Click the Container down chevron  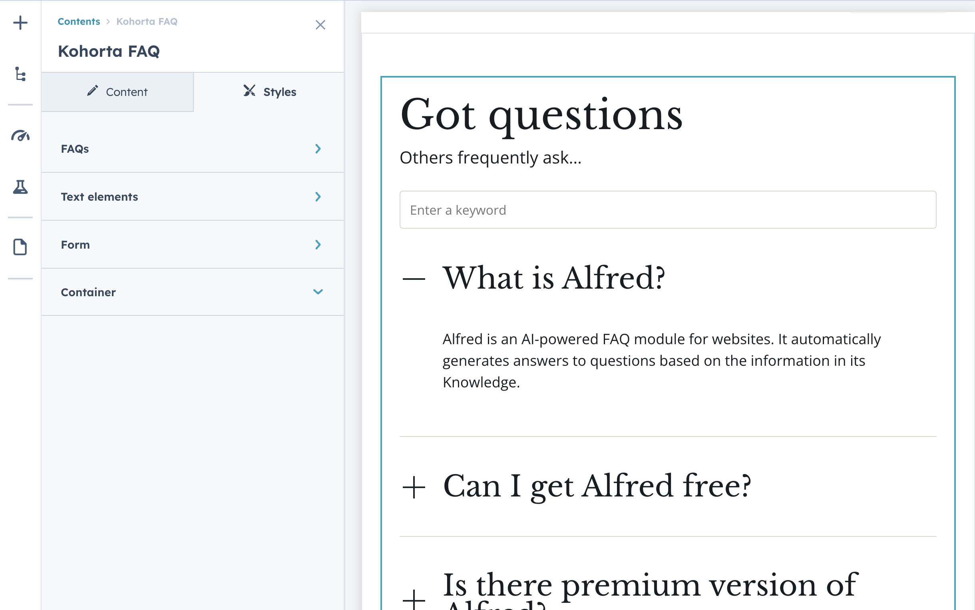pyautogui.click(x=318, y=292)
